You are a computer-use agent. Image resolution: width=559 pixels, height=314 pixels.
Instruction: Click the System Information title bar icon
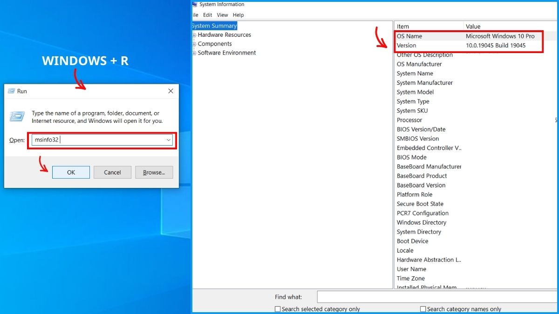pyautogui.click(x=195, y=5)
